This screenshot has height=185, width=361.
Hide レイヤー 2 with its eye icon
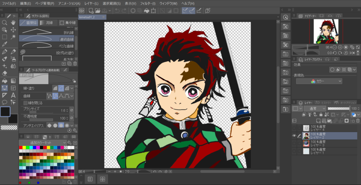tap(294, 136)
